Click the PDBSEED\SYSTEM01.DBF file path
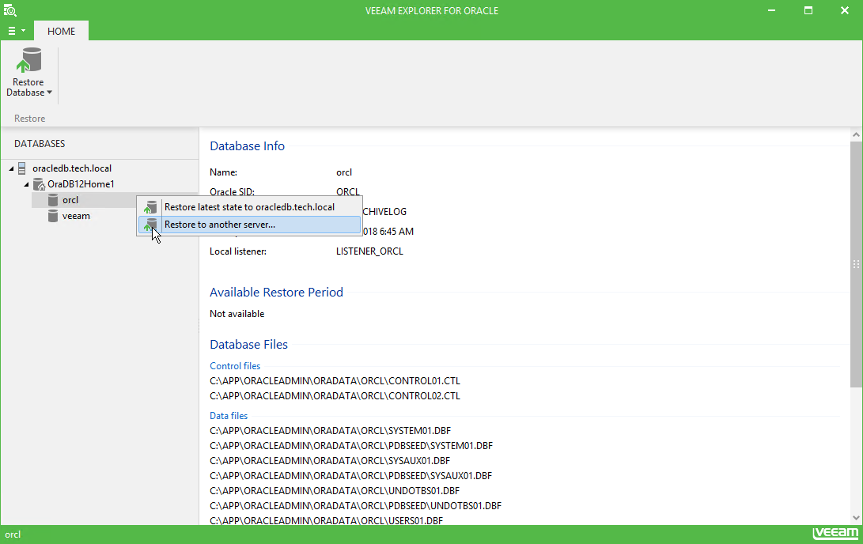This screenshot has height=544, width=863. pyautogui.click(x=351, y=446)
